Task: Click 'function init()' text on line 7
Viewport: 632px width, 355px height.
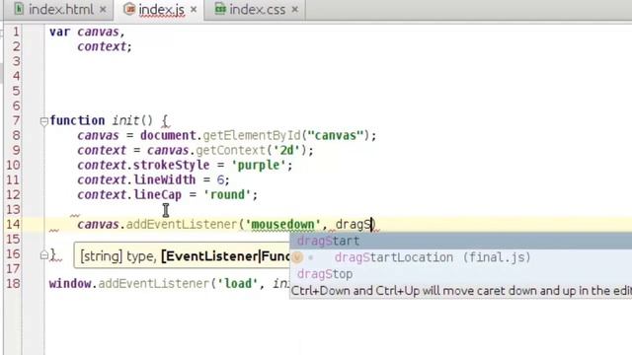Action: (101, 120)
